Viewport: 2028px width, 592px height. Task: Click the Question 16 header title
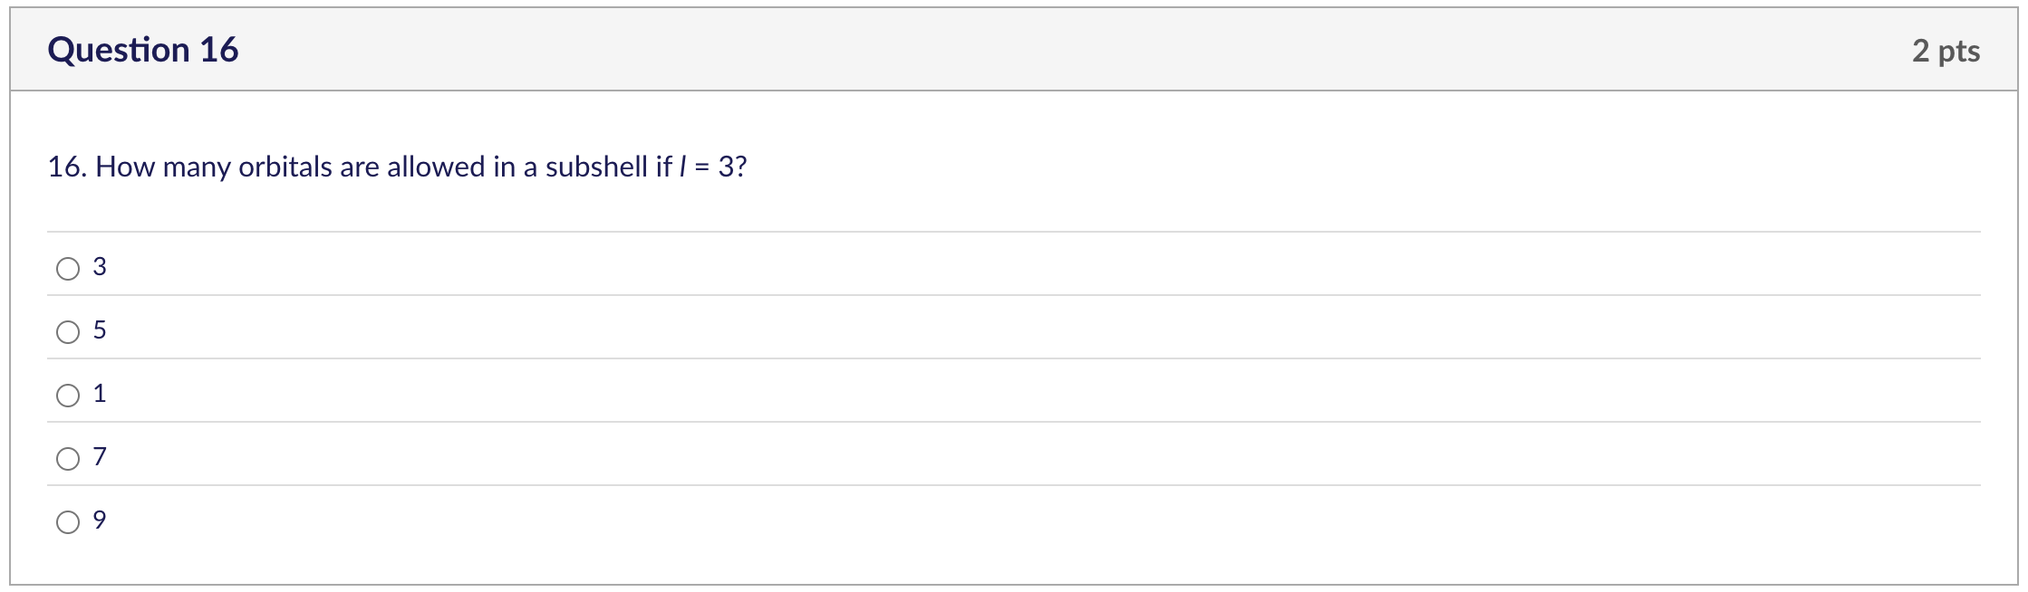pyautogui.click(x=145, y=50)
